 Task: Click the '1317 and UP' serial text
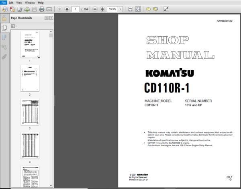pos(194,105)
